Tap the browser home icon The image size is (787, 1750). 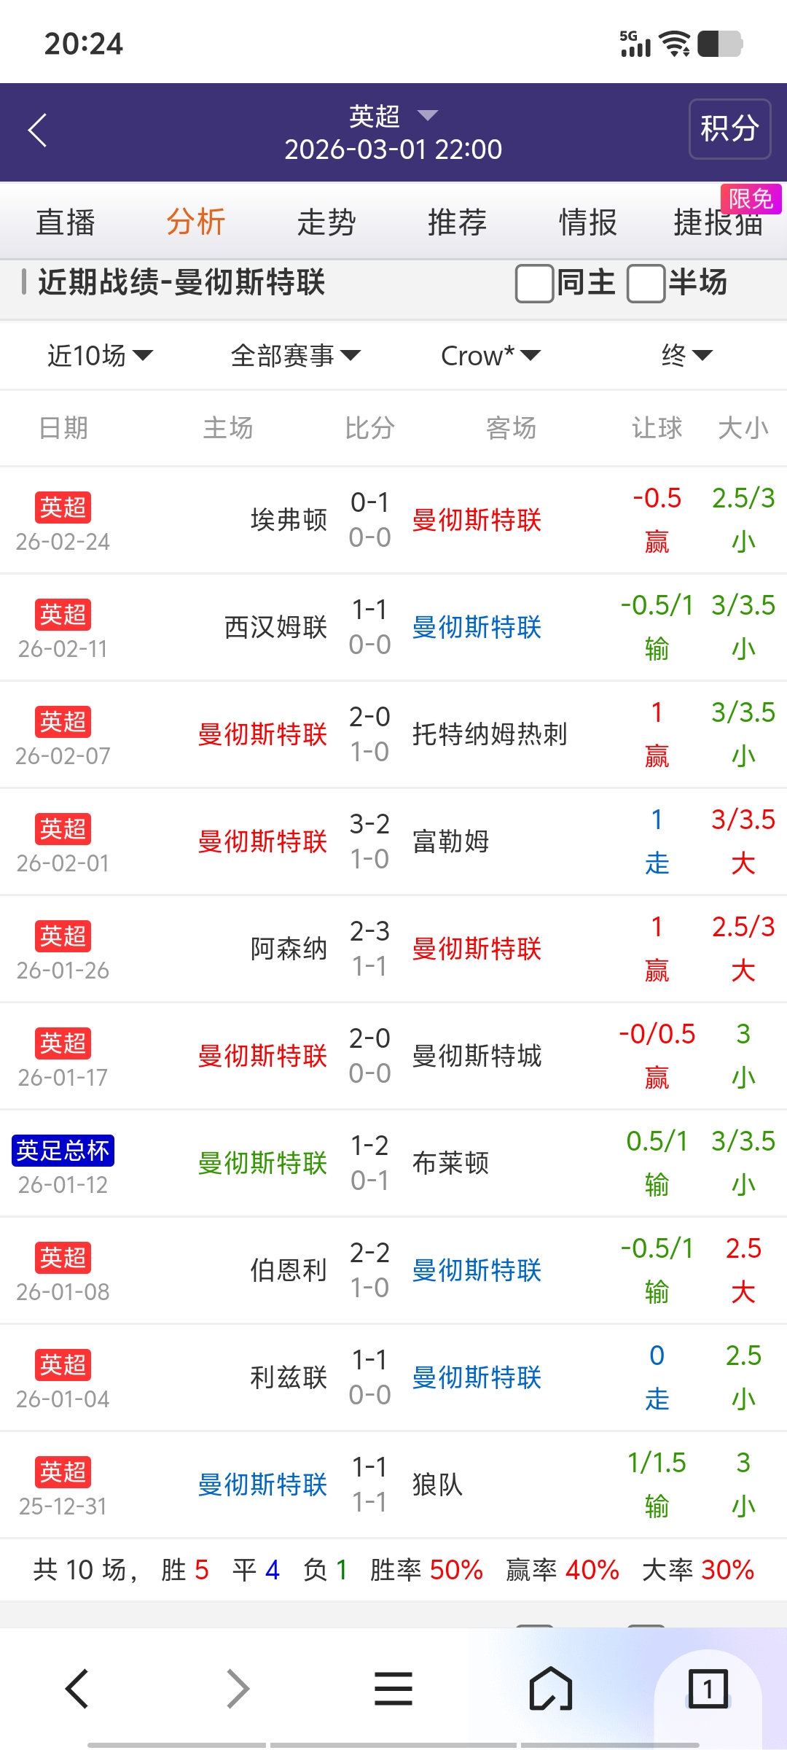tap(550, 1688)
